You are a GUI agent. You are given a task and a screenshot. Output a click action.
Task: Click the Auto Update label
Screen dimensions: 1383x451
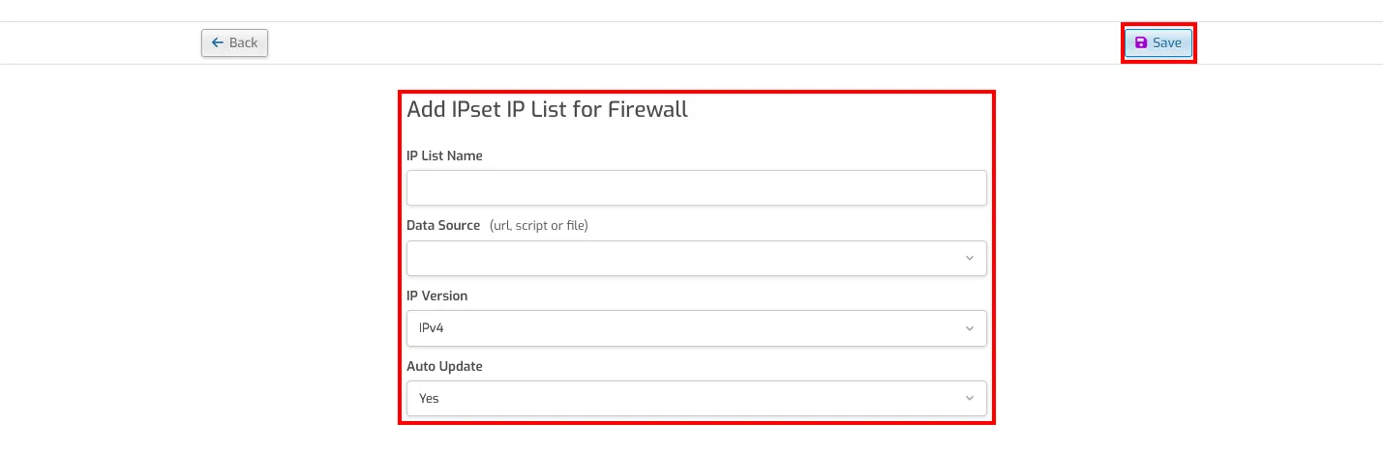pos(444,366)
